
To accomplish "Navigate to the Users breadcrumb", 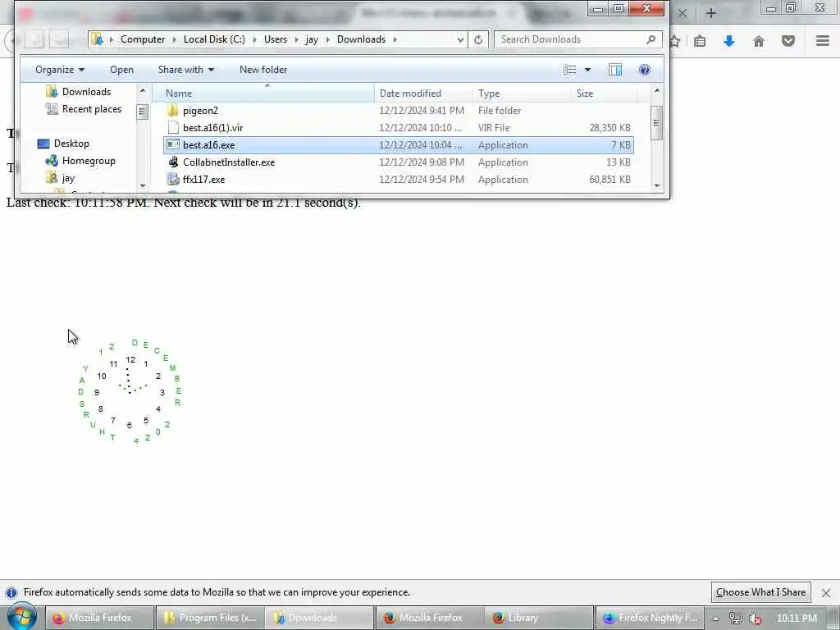I will 276,39.
